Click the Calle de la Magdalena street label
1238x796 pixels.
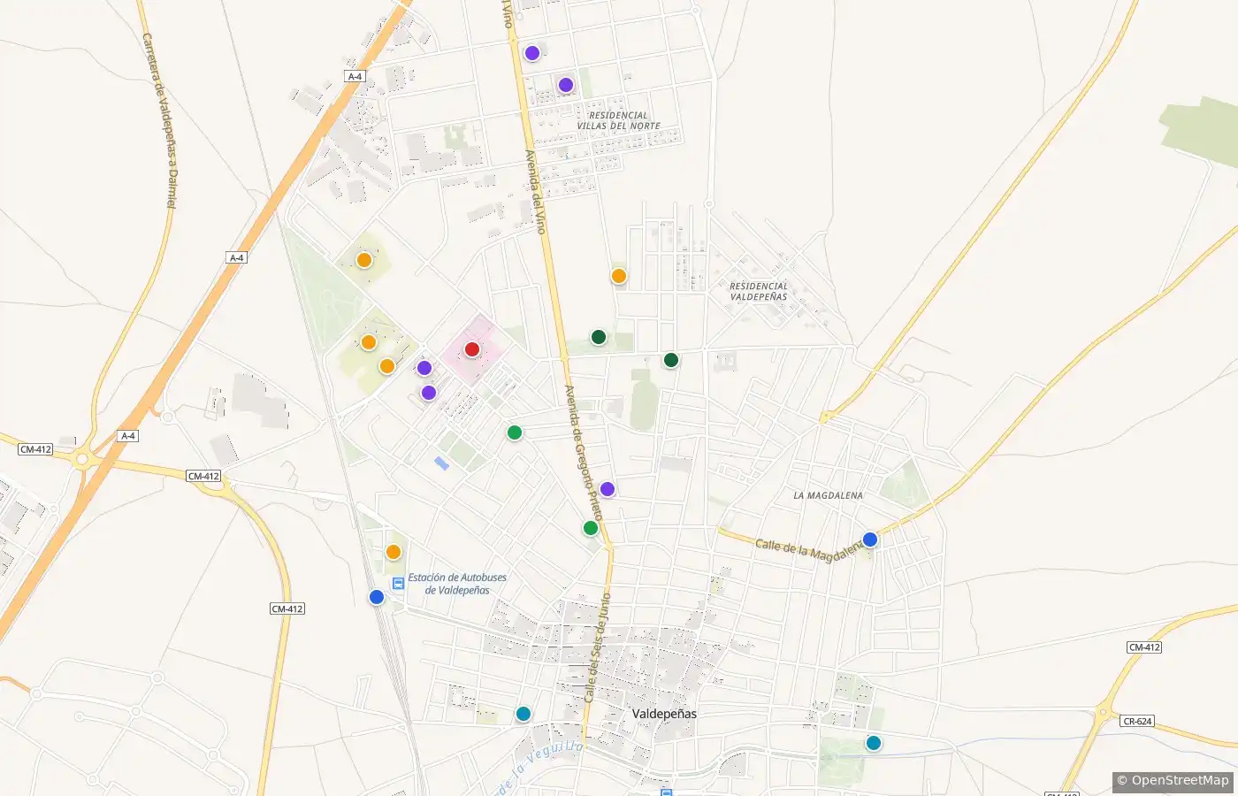pyautogui.click(x=808, y=549)
